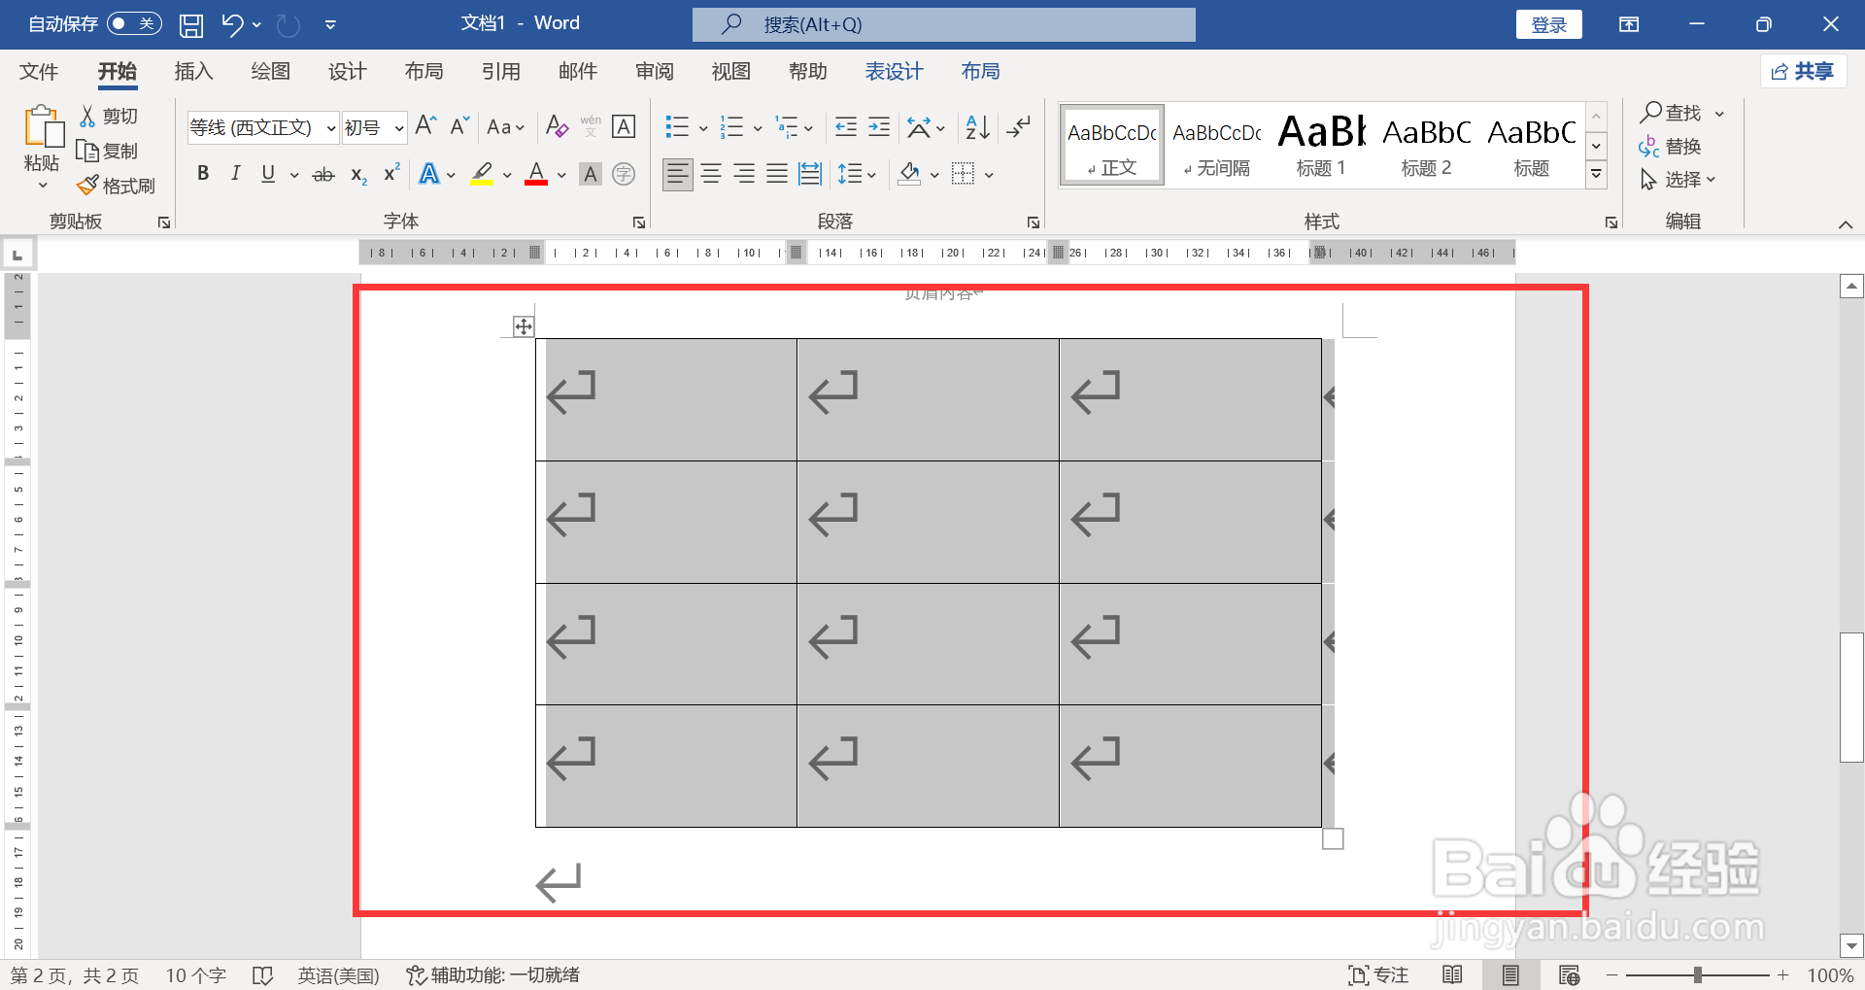Show or hide paragraph marks

click(x=1019, y=126)
